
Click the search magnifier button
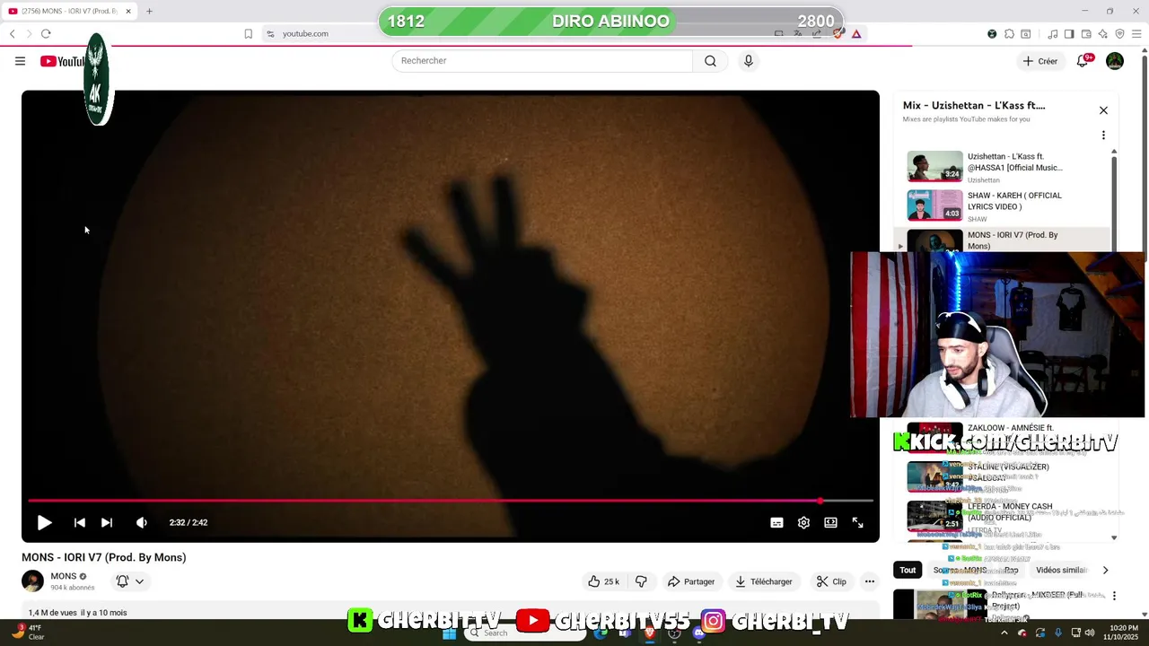[x=710, y=61]
